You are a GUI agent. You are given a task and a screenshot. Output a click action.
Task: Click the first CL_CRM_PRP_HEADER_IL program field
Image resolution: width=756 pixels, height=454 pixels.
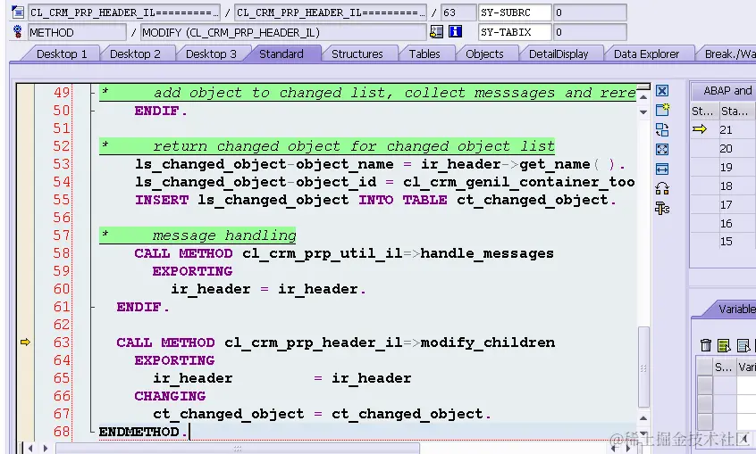click(x=124, y=12)
